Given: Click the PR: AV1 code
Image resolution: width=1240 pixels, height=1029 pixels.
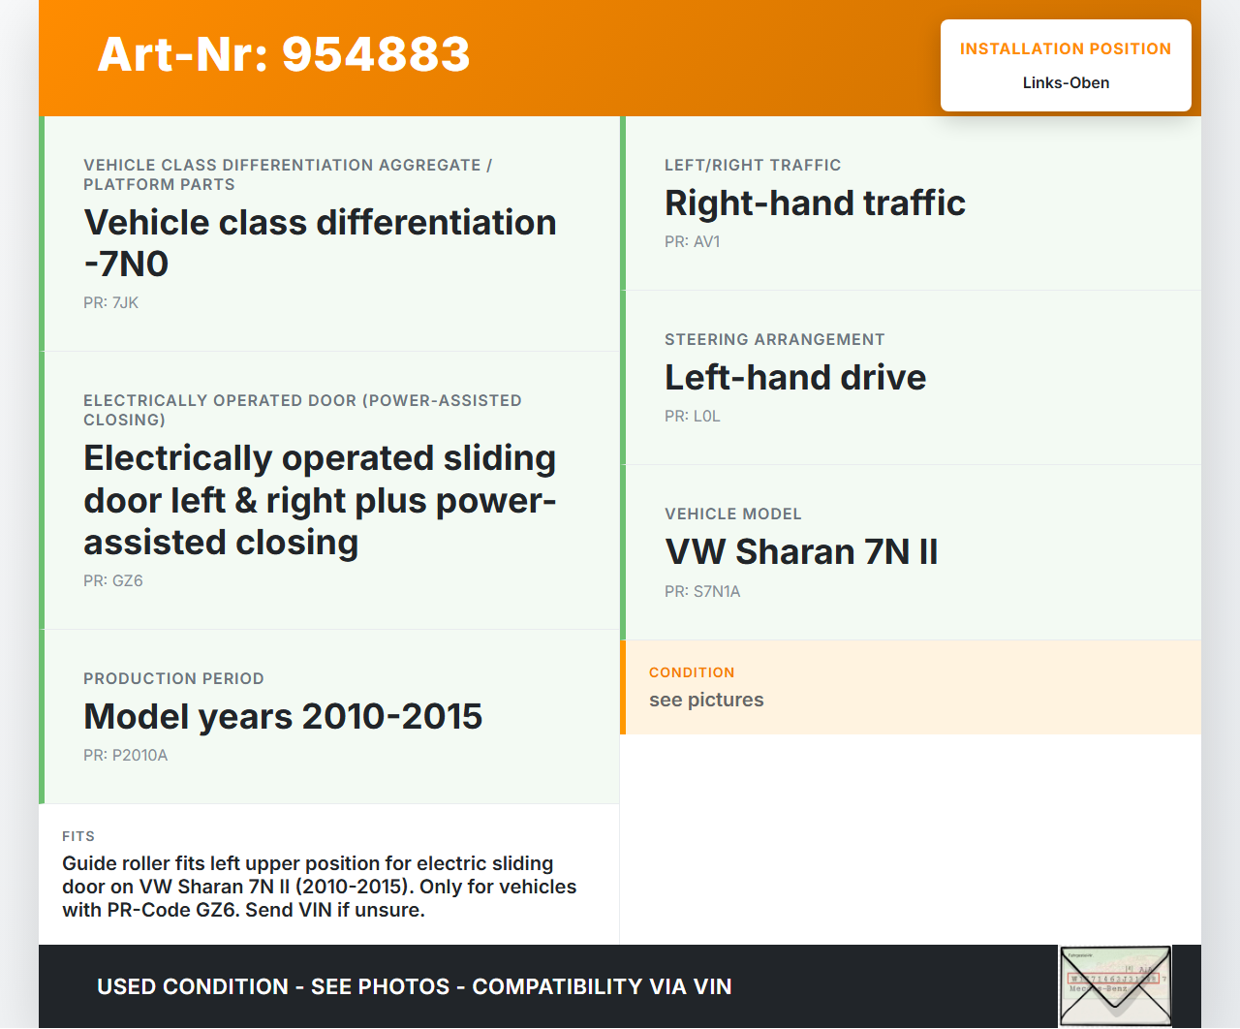Looking at the screenshot, I should coord(692,242).
